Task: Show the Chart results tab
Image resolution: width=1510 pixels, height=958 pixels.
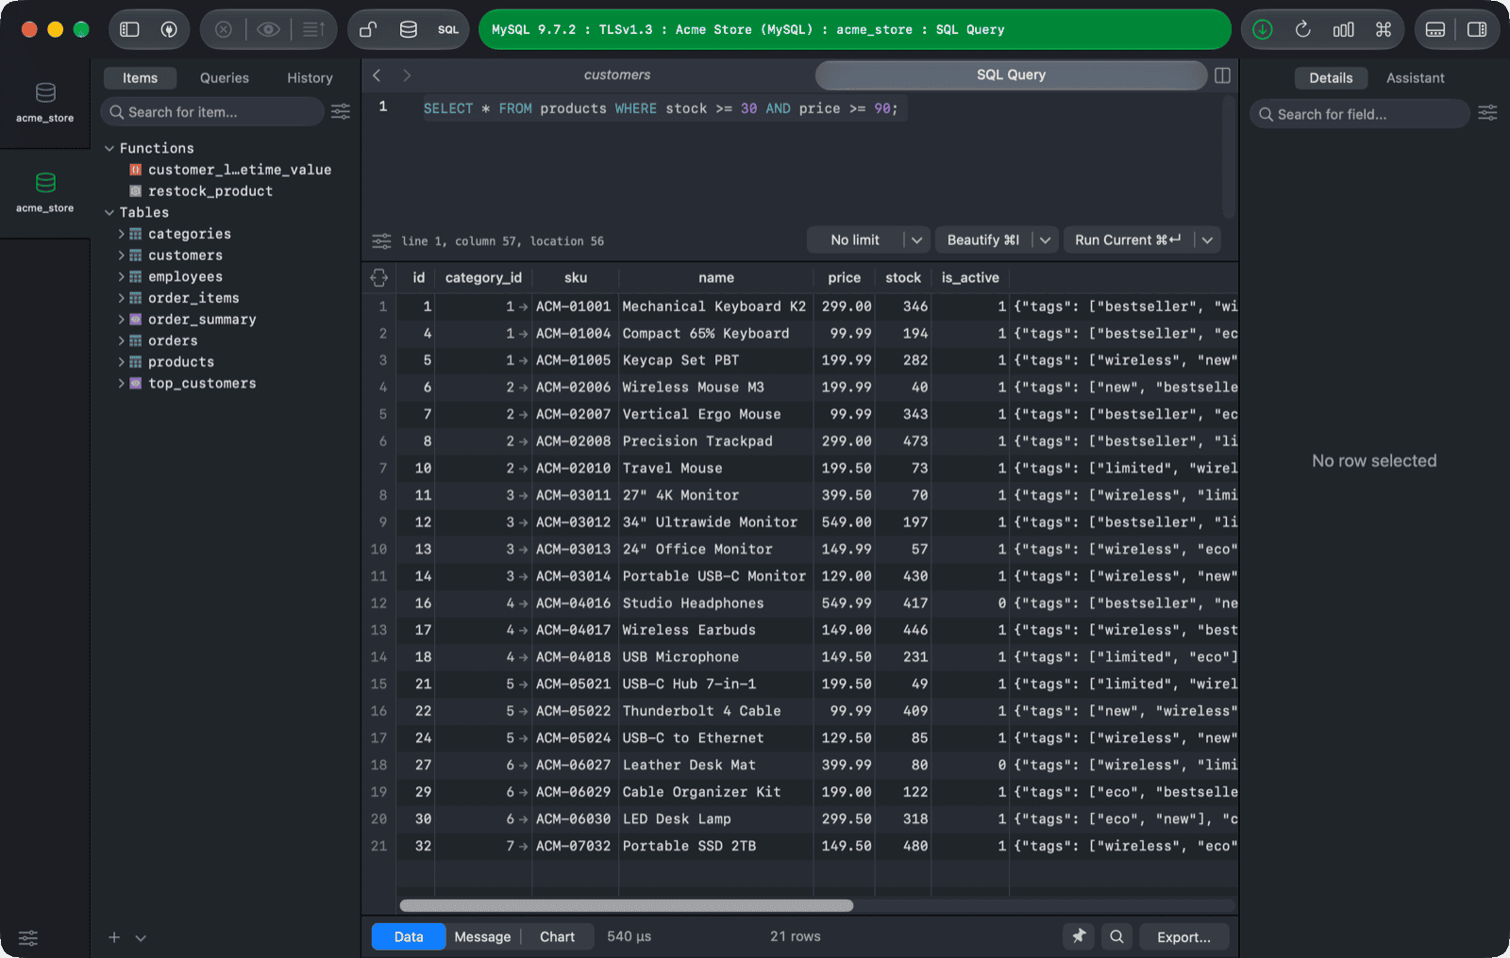Action: coord(557,936)
